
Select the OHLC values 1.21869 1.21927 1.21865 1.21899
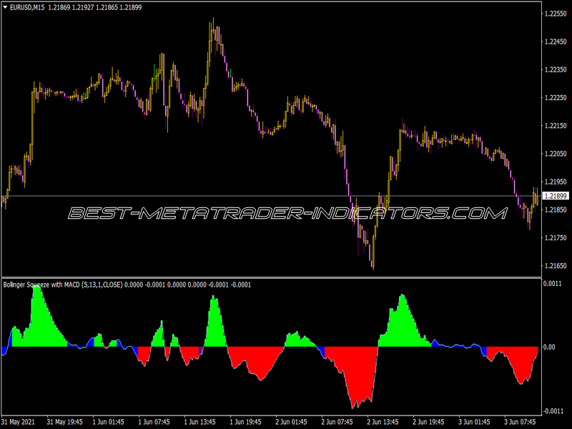click(x=95, y=7)
